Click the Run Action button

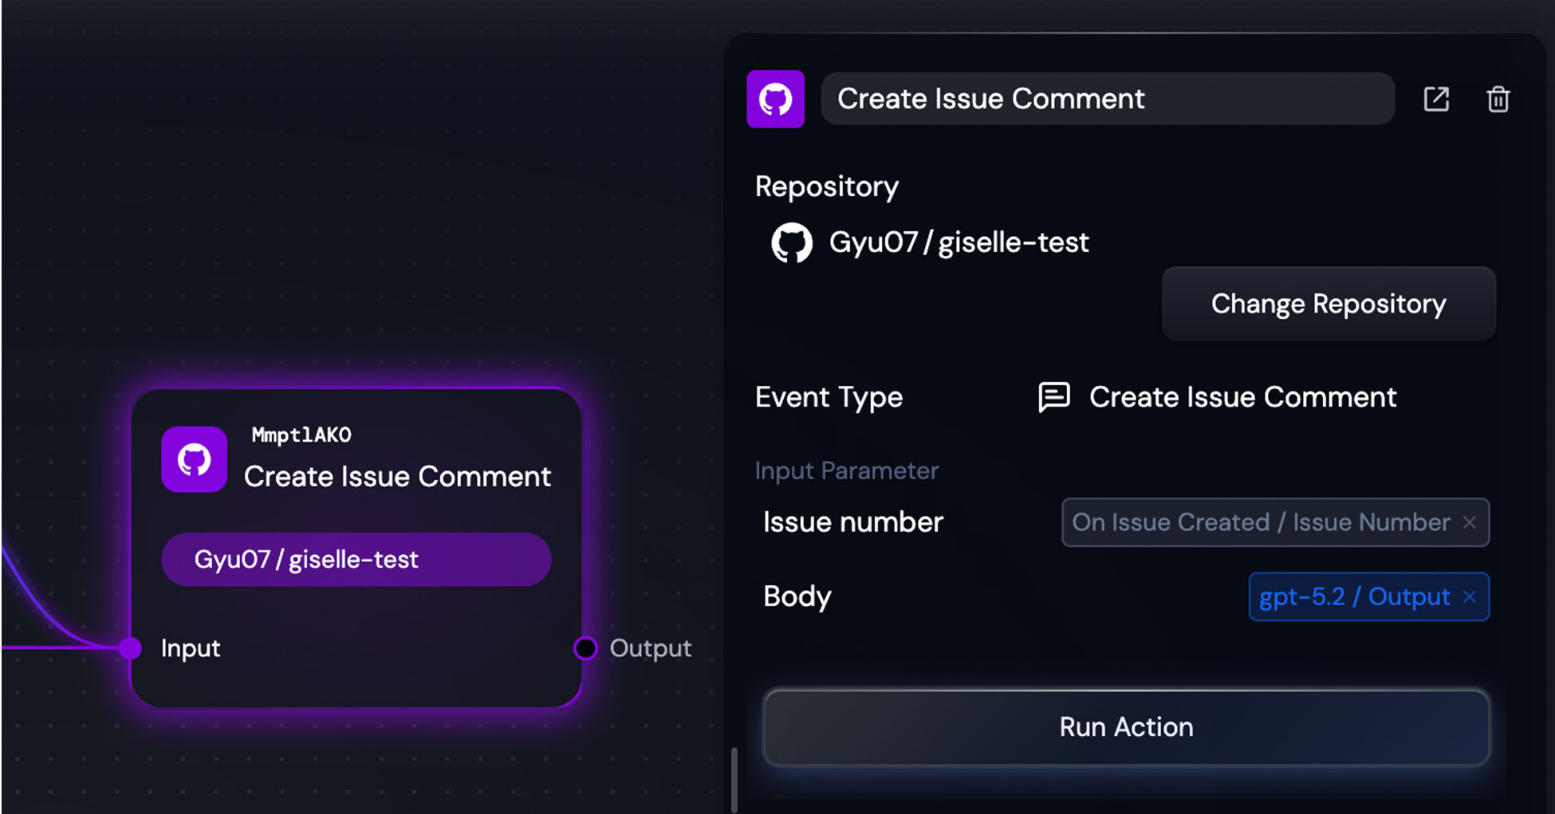coord(1126,726)
